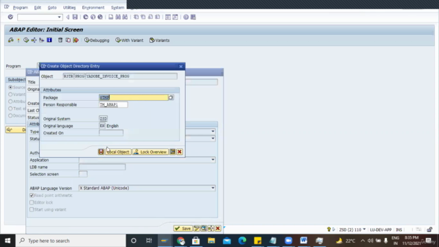Image resolution: width=439 pixels, height=247 pixels.
Task: Click the Debugging button
Action: click(97, 40)
